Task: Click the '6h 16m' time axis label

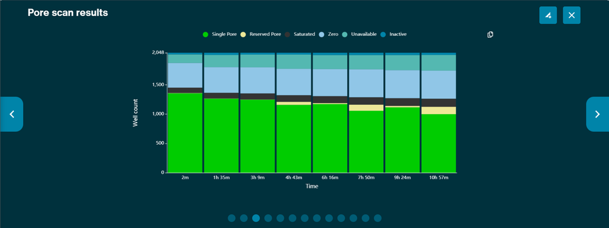Action: 330,178
